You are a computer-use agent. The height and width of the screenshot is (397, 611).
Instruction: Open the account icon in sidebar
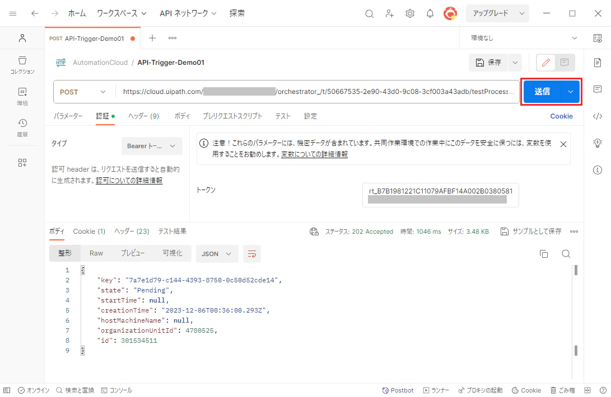coord(22,38)
